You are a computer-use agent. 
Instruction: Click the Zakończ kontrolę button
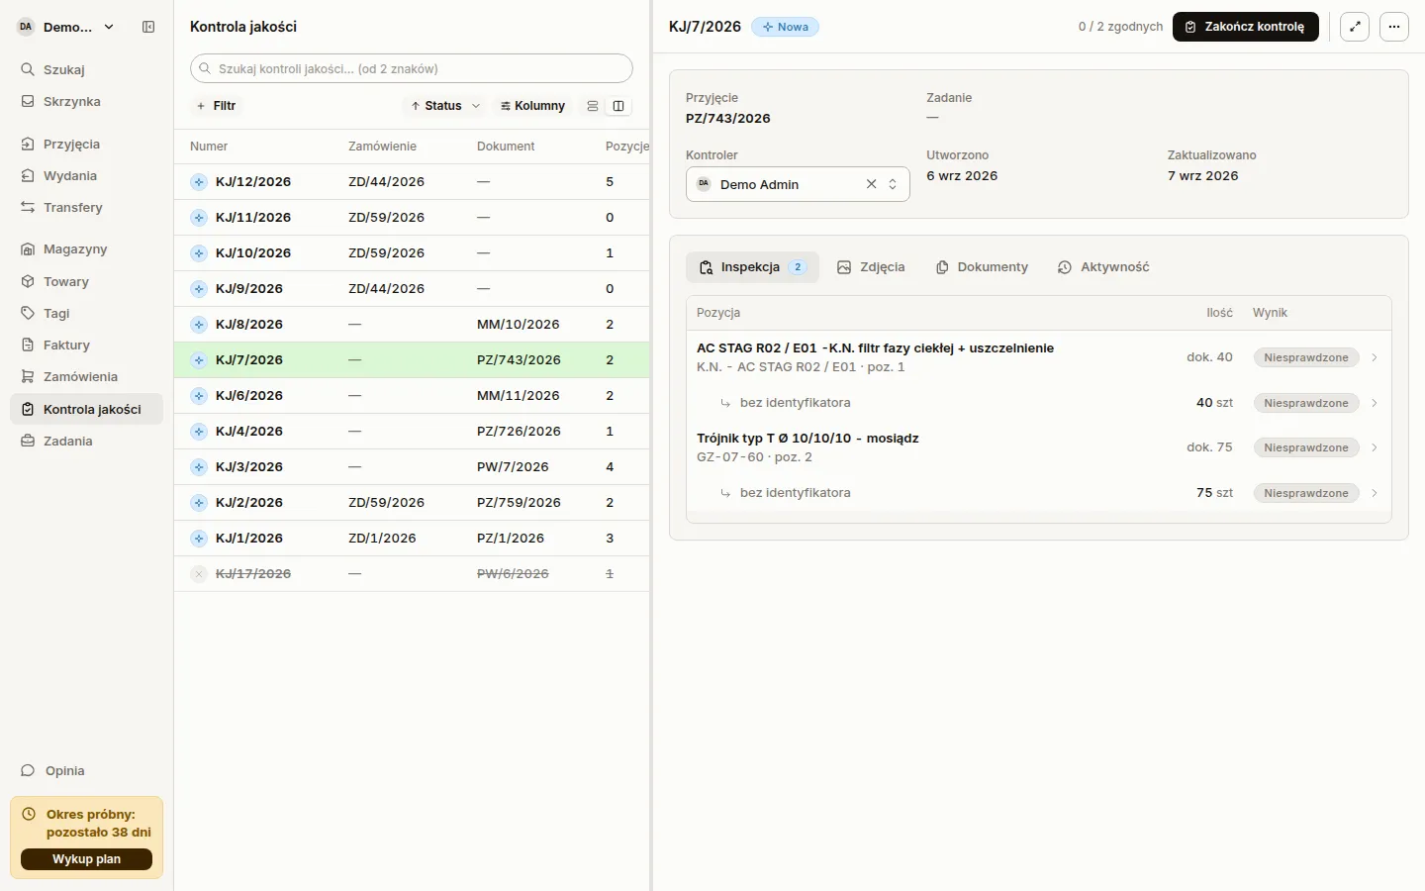[x=1245, y=27]
